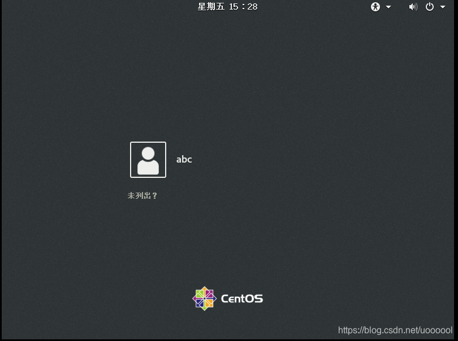Click the 未列出? link
Screen dimensions: 458x341
(142, 195)
